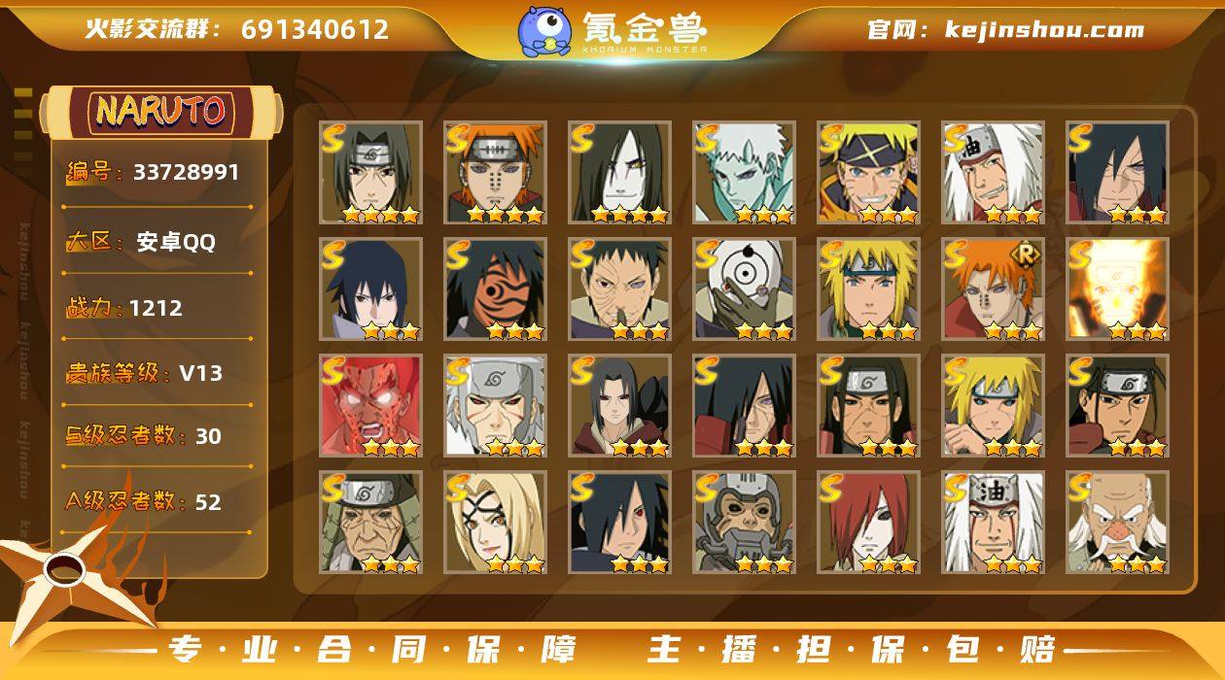Select account number 33728991 field
1225x680 pixels.
158,173
